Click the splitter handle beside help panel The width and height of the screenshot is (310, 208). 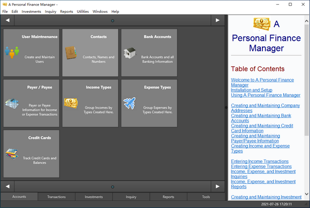point(226,108)
